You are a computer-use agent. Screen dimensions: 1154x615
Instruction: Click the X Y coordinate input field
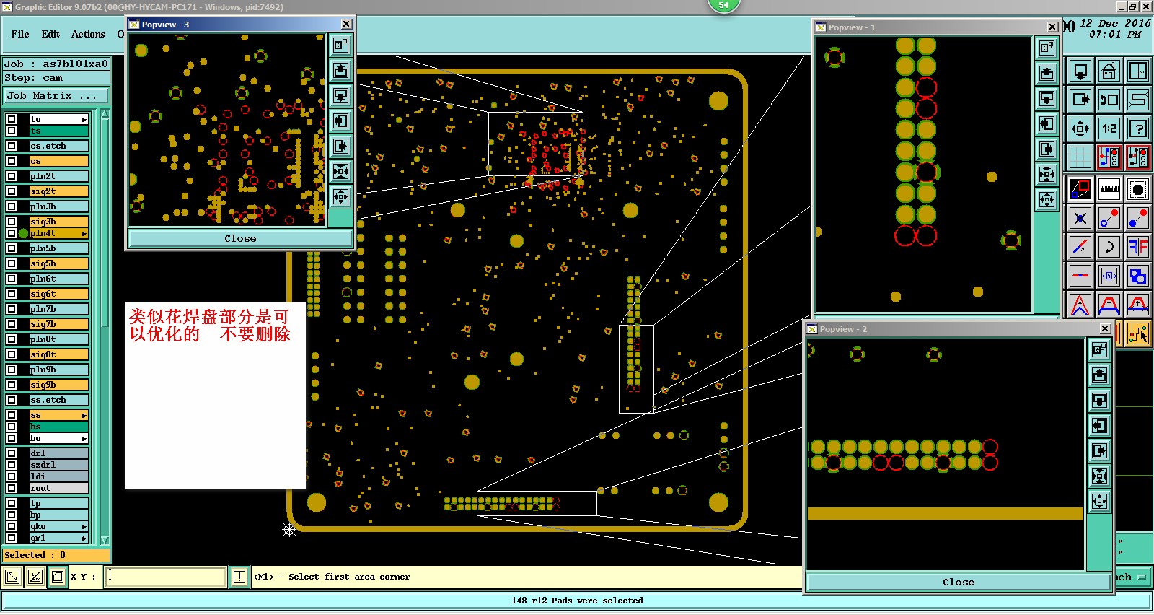[x=165, y=577]
